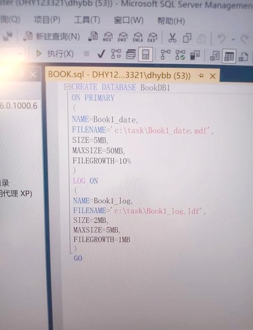
Task: Click the Save All icon
Action: [8, 36]
